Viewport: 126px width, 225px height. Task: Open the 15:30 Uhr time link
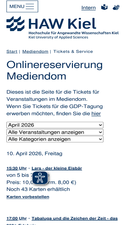pos(16,168)
